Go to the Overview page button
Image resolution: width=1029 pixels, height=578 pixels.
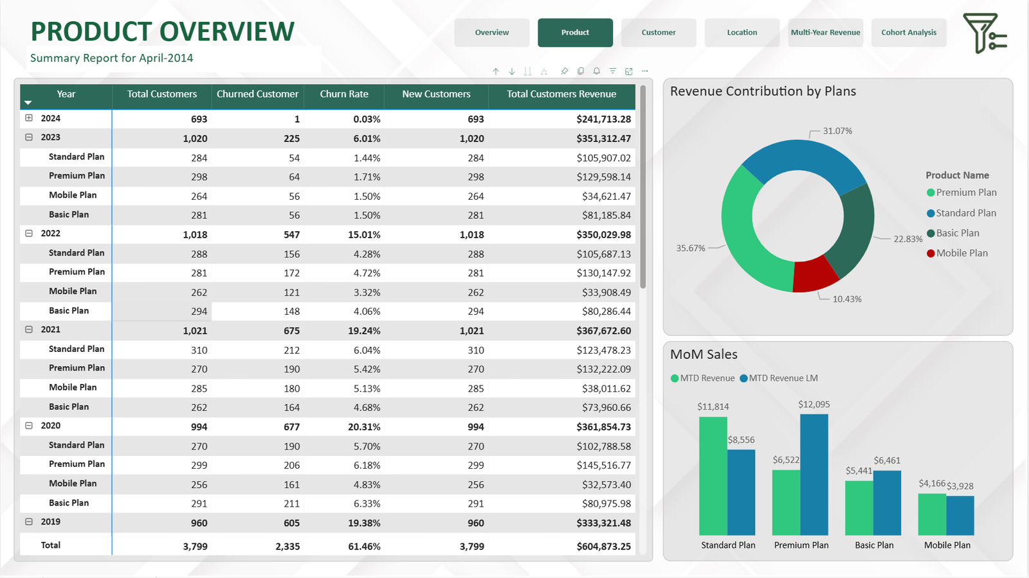pos(492,33)
